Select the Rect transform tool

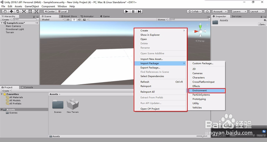[30, 11]
